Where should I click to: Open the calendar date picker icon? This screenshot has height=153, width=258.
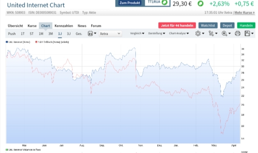[91, 34]
